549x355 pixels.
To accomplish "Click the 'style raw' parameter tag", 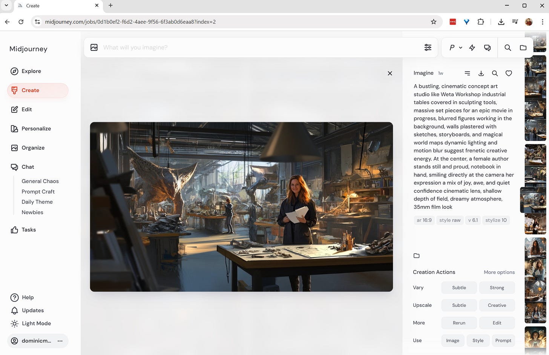I will 450,220.
